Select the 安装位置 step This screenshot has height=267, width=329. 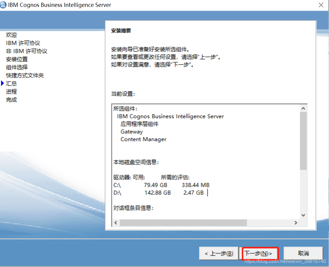point(17,59)
